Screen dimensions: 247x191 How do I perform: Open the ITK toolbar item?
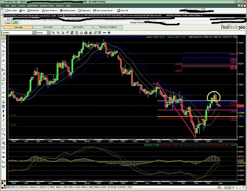22,11
